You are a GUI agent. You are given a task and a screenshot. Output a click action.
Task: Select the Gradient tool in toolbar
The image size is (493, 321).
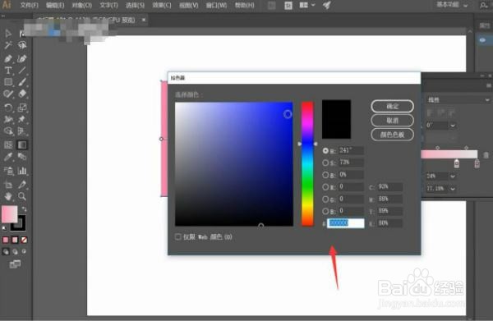click(x=22, y=144)
